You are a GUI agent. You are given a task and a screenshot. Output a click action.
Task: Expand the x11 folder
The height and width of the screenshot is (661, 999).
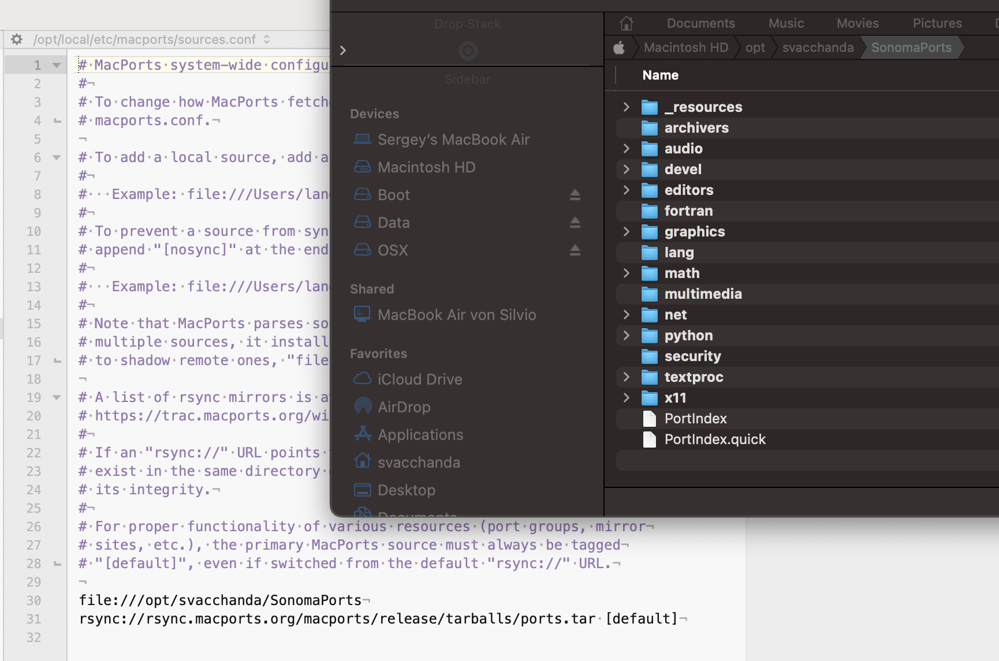[626, 397]
